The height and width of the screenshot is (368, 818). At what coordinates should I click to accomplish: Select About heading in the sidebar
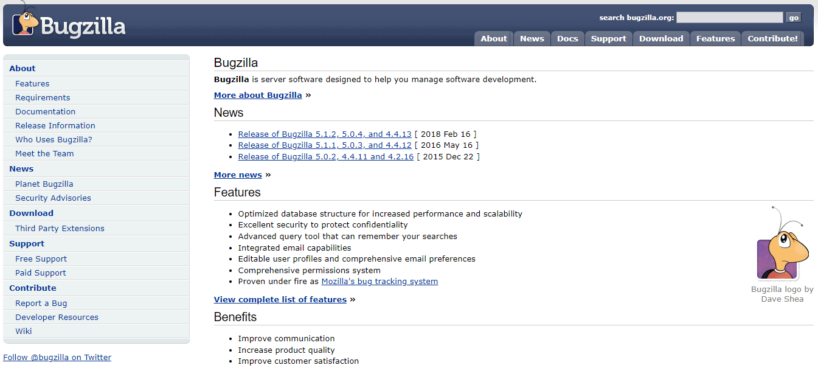23,68
